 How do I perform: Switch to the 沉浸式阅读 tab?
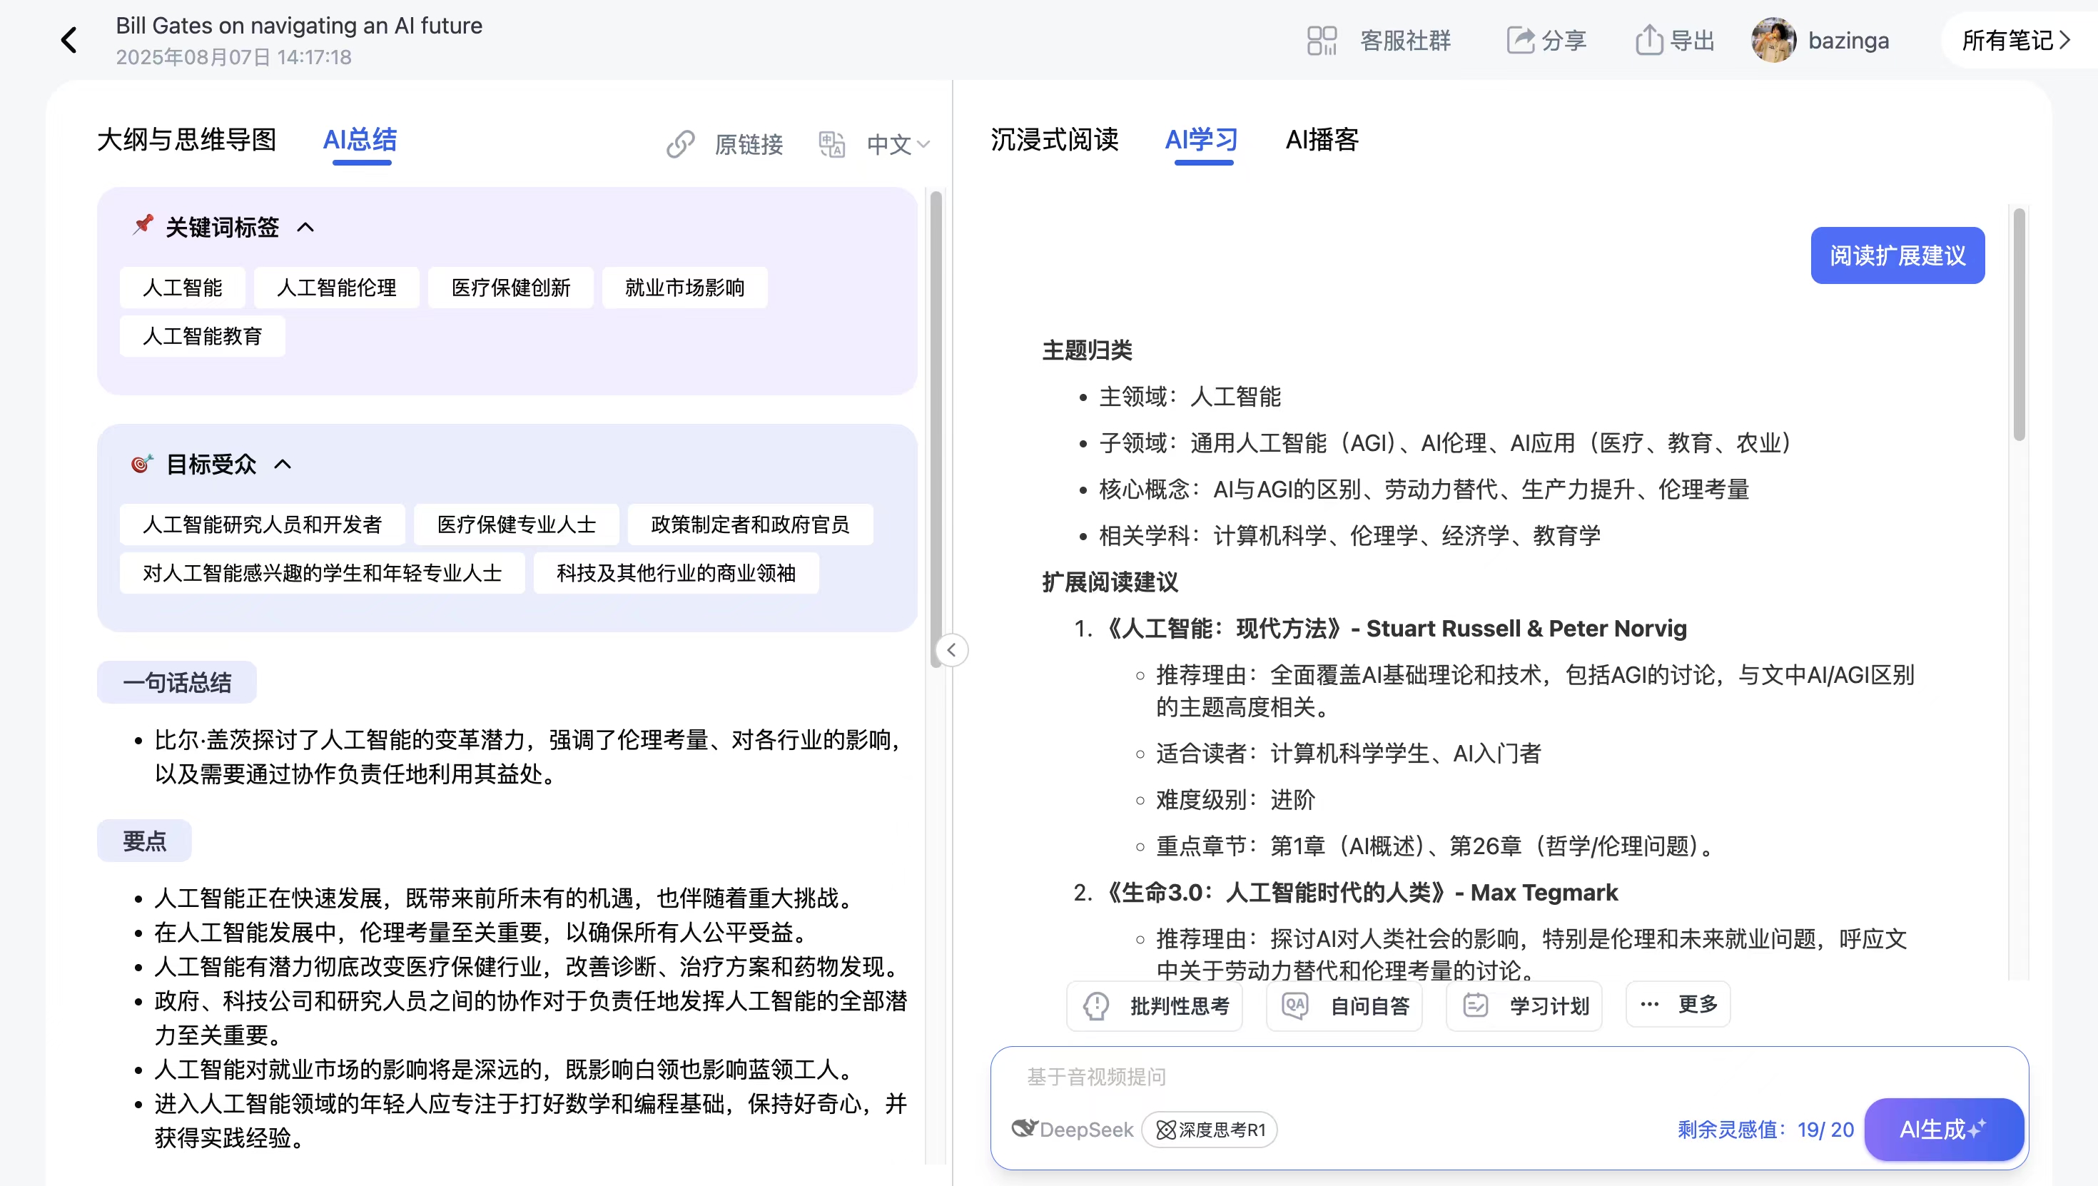(1054, 139)
